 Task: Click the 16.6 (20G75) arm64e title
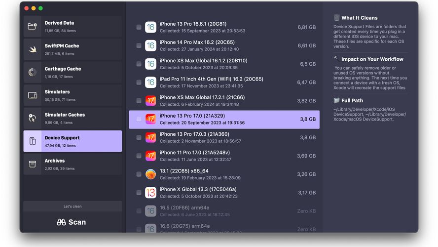coord(184,226)
